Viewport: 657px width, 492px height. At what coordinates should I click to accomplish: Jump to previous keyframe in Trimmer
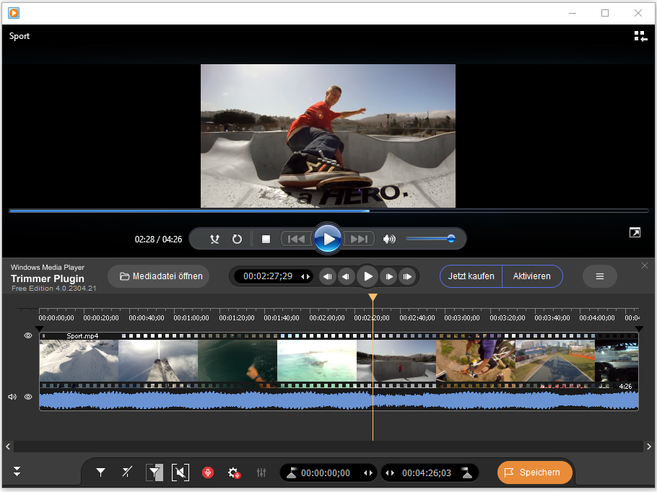pyautogui.click(x=328, y=276)
